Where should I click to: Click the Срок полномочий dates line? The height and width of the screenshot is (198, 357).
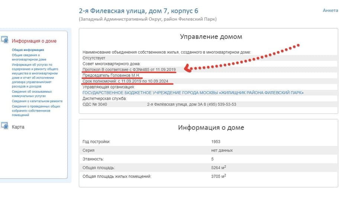click(x=125, y=81)
